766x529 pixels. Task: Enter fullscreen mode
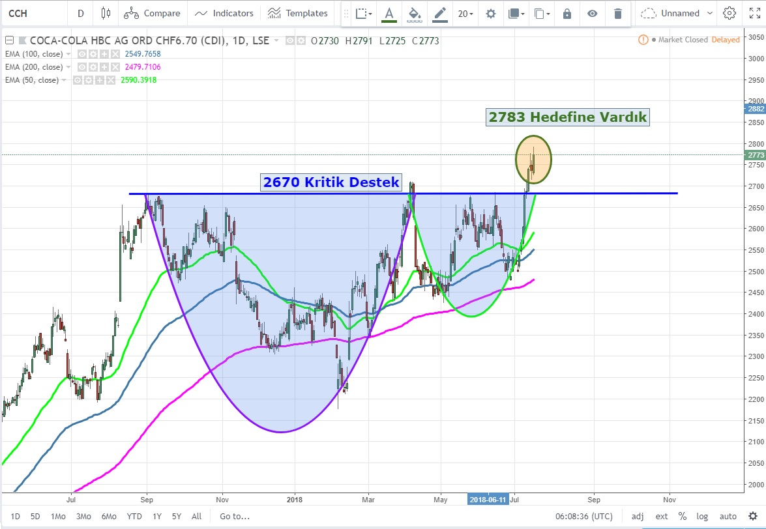754,13
